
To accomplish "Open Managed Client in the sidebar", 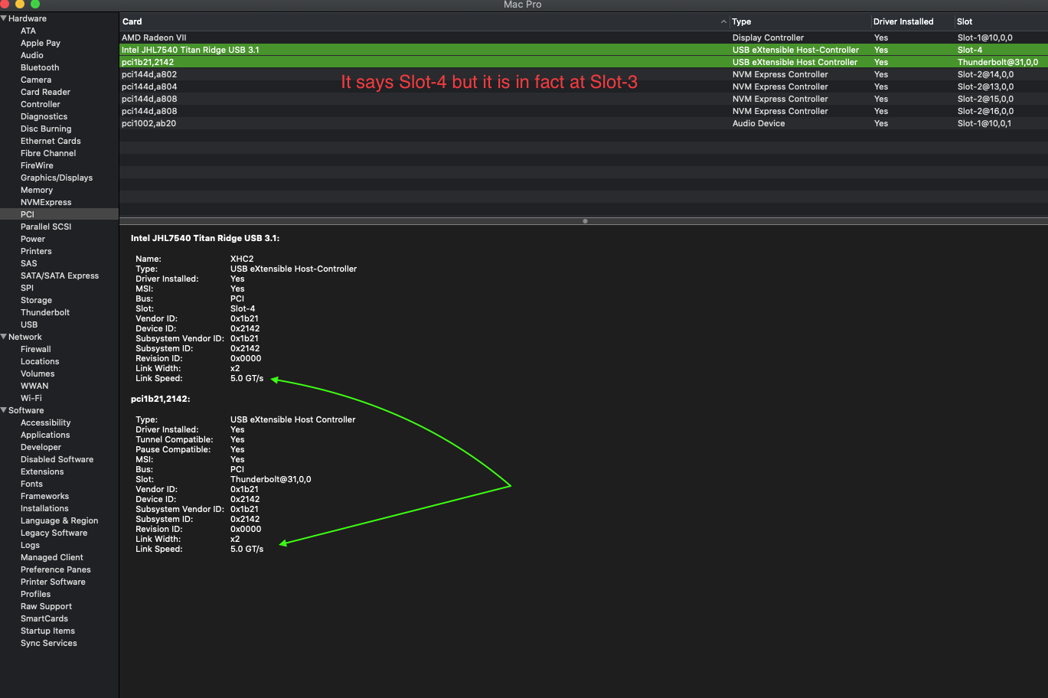I will tap(52, 557).
